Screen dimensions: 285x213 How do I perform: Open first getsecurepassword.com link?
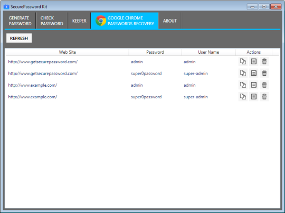43,62
